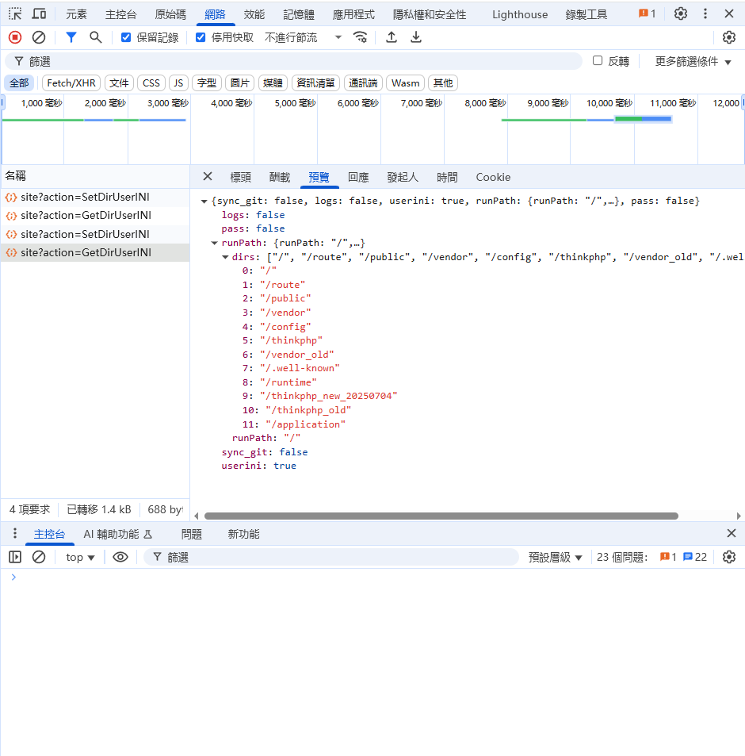The image size is (745, 756).
Task: Filter by CSS requests
Action: 151,83
